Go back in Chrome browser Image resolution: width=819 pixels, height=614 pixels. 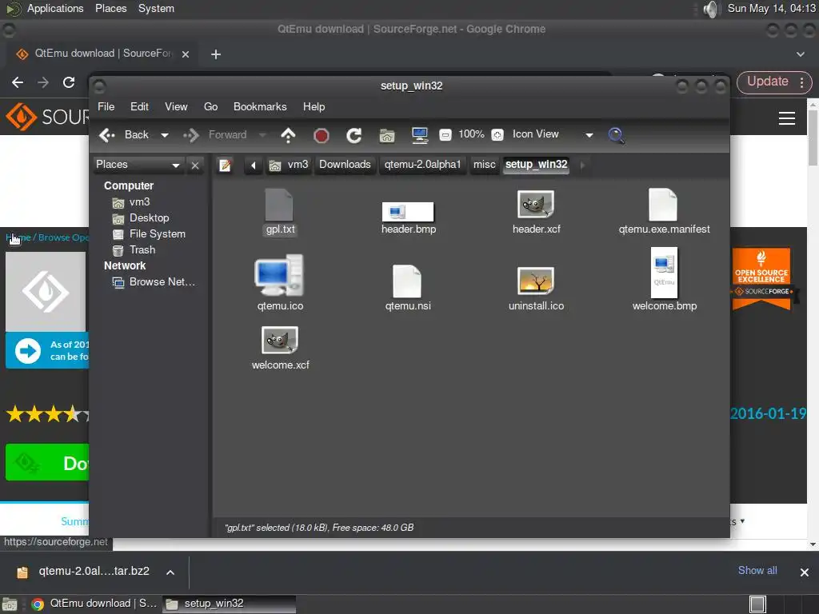tap(18, 82)
